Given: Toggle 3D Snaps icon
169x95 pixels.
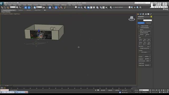Looking at the screenshot, I should click(53, 7).
